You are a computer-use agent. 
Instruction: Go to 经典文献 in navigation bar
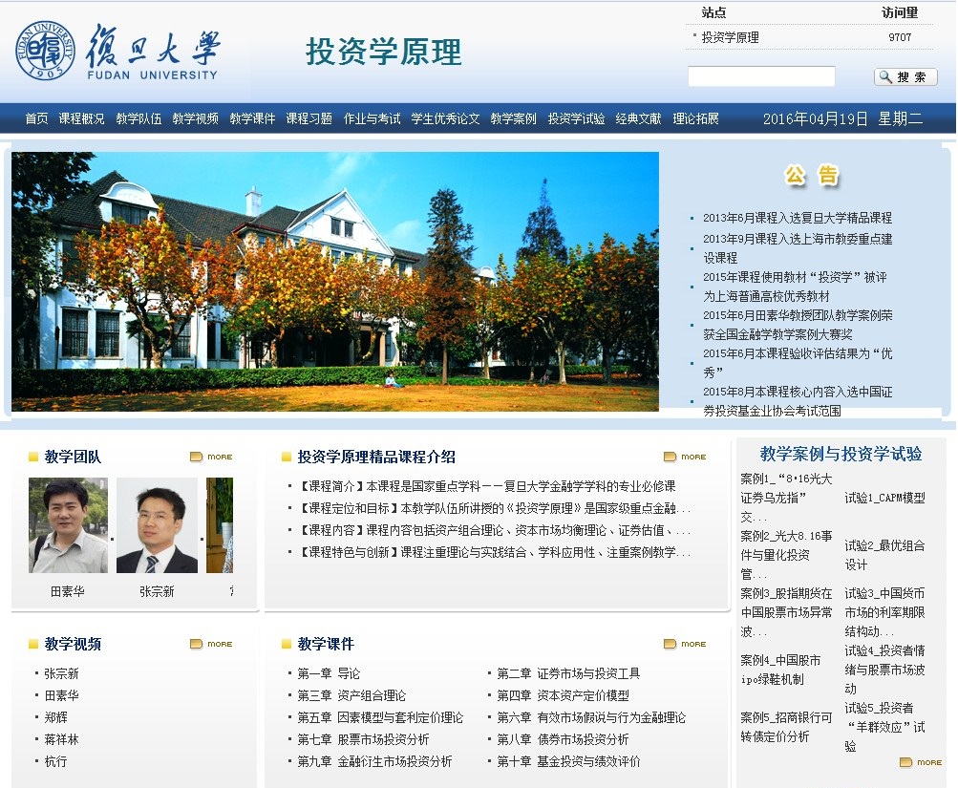638,119
